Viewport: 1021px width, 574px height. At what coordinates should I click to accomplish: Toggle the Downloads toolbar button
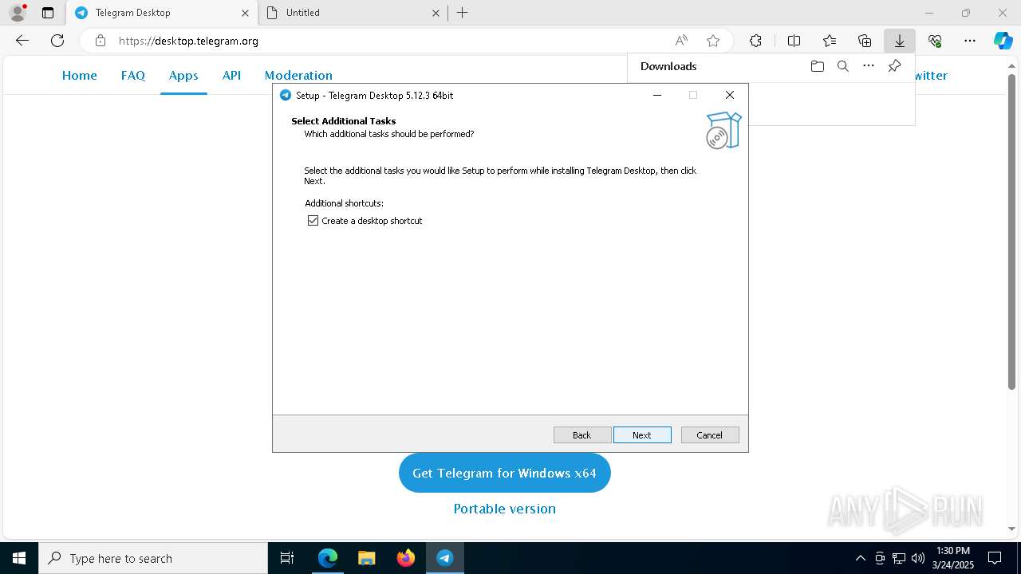point(900,41)
